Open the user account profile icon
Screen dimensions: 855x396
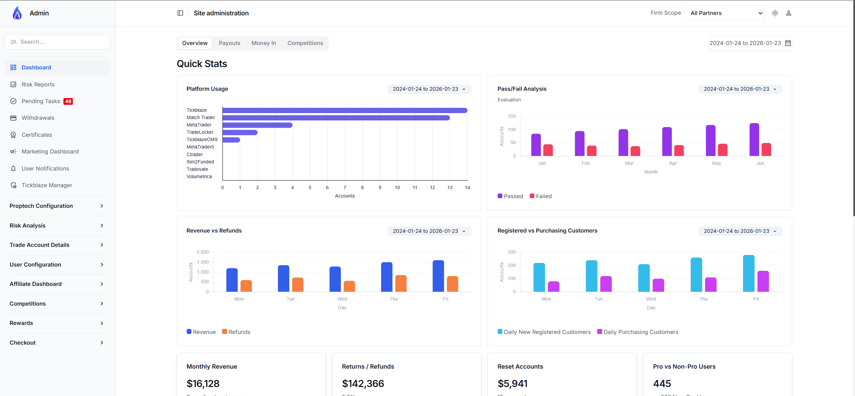click(x=789, y=13)
